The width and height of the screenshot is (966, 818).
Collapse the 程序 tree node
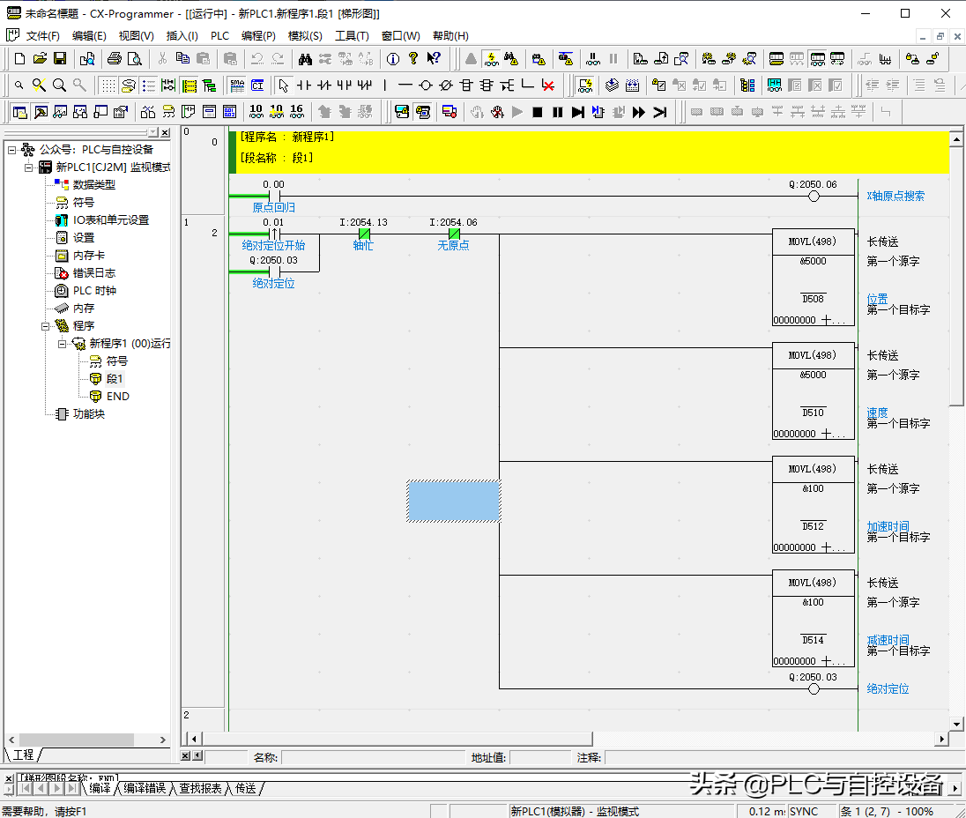pos(46,326)
